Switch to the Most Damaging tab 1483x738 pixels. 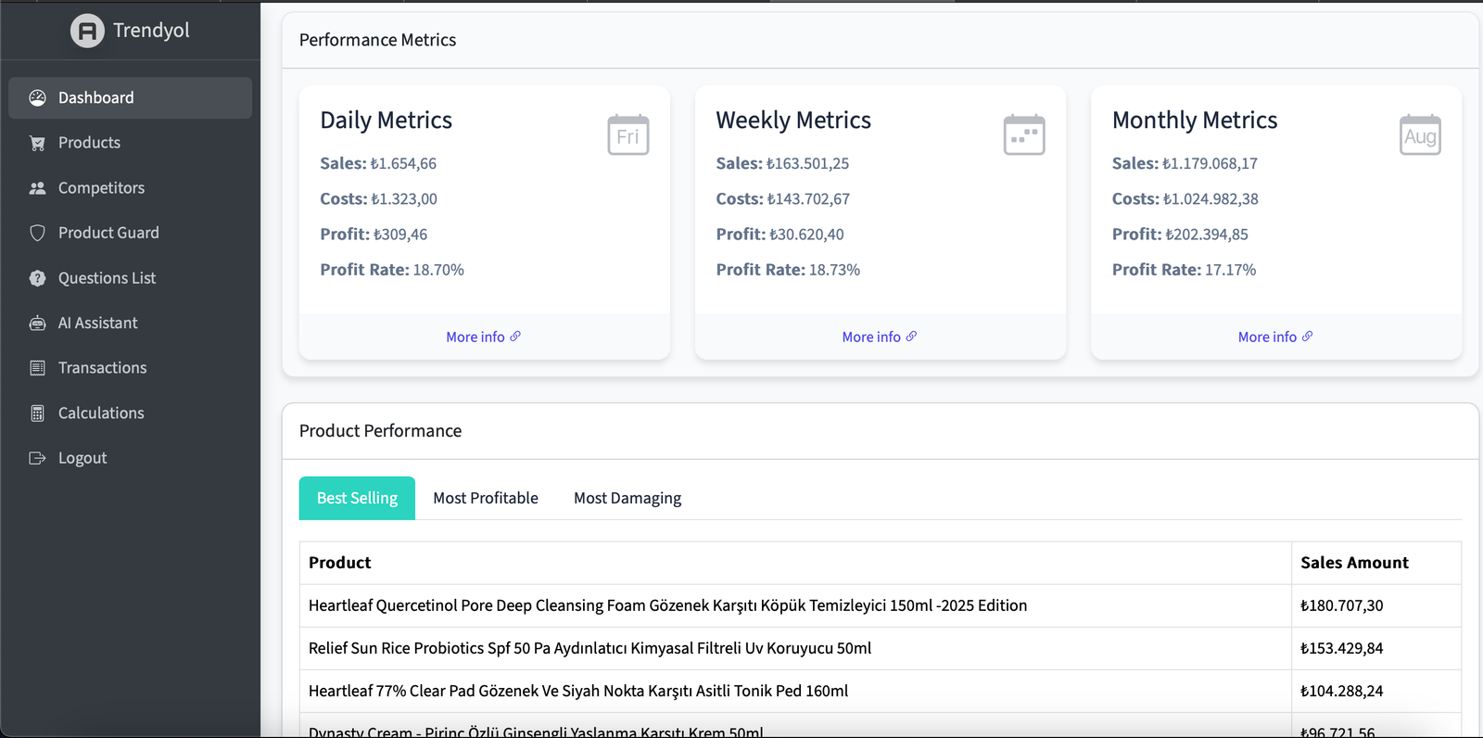[x=627, y=498]
